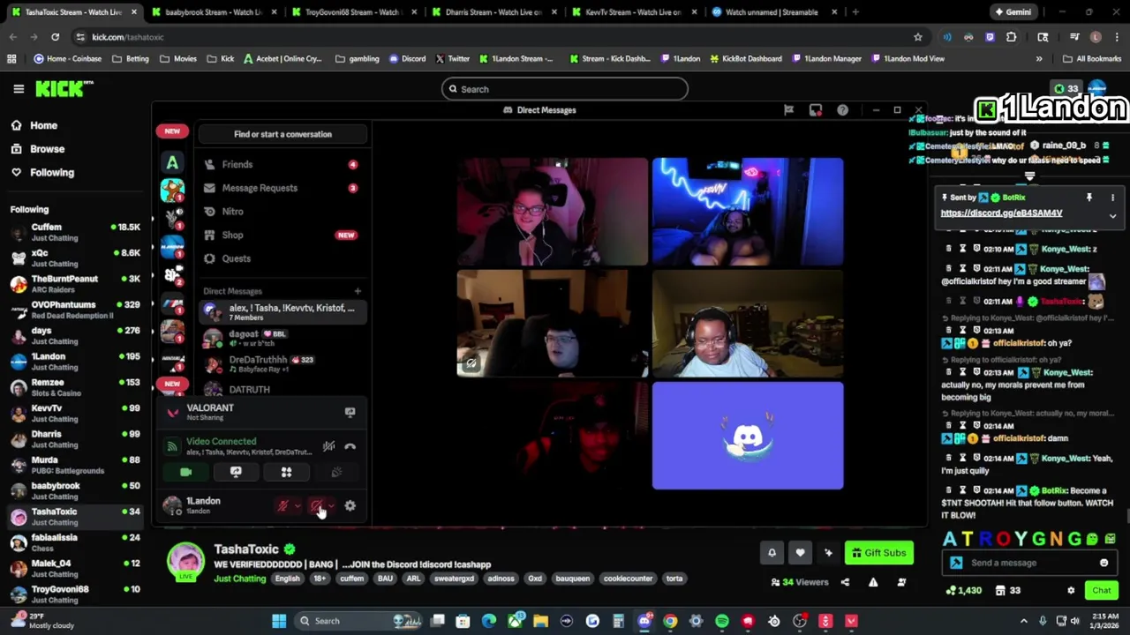Follow TashaToxic with heart button
Image resolution: width=1130 pixels, height=635 pixels.
coord(800,553)
